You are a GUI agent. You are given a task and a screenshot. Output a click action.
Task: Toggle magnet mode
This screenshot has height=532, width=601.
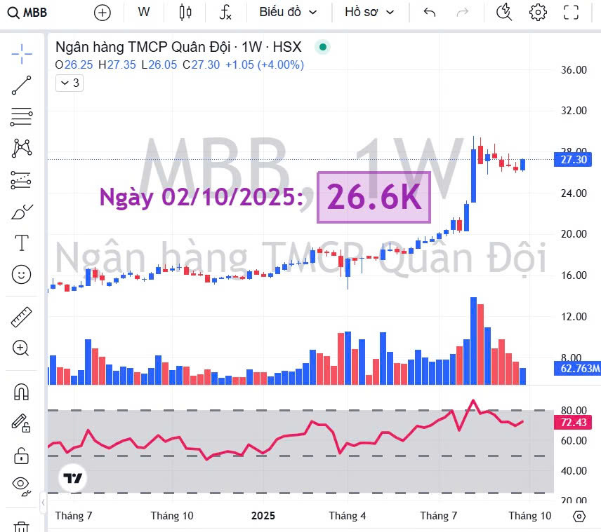[x=22, y=392]
